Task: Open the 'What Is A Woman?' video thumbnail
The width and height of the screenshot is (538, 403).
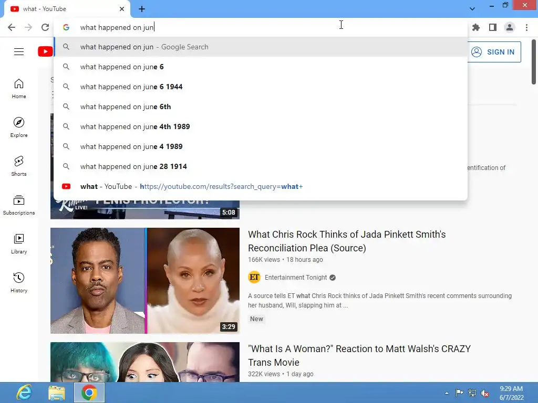Action: point(145,362)
